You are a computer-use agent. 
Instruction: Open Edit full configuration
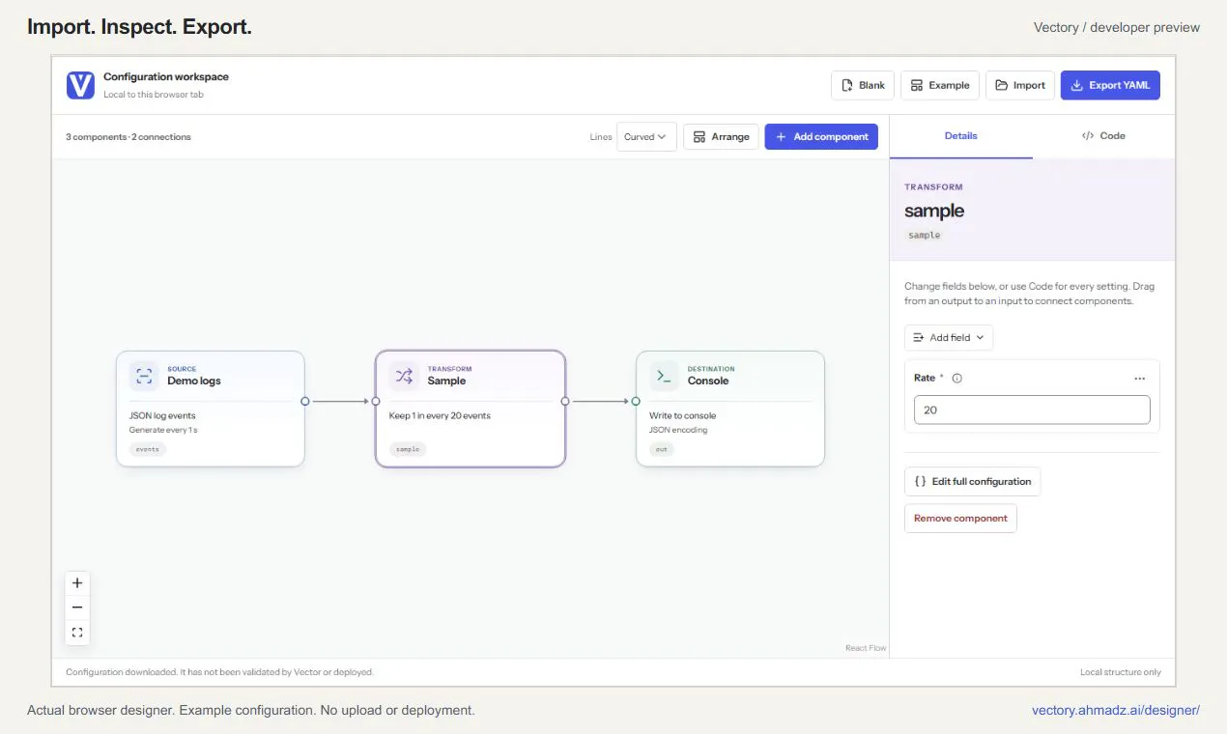972,482
